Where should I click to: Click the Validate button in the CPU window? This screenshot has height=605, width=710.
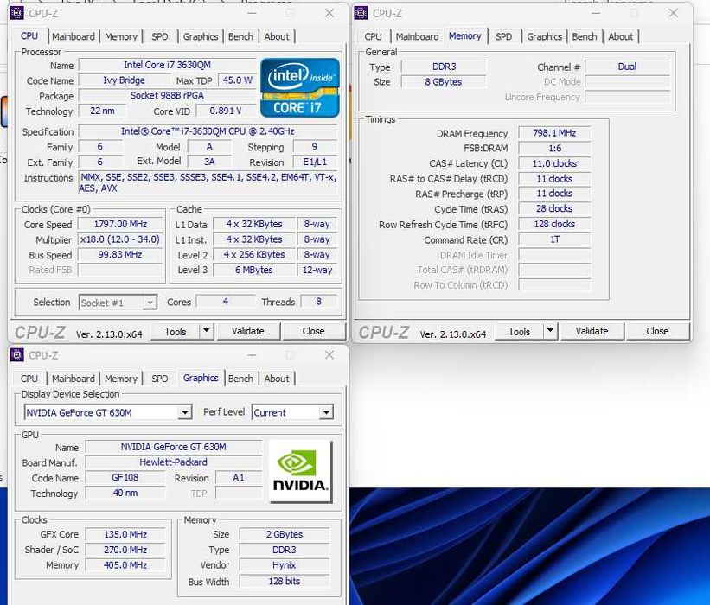point(248,332)
